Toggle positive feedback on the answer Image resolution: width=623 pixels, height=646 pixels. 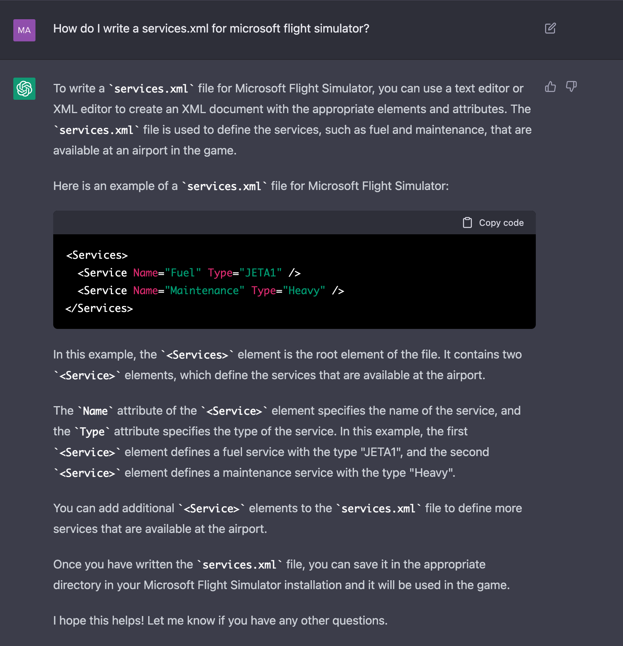click(551, 87)
